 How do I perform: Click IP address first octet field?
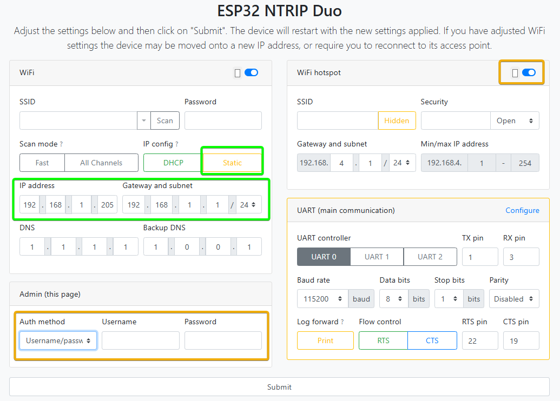pyautogui.click(x=30, y=205)
